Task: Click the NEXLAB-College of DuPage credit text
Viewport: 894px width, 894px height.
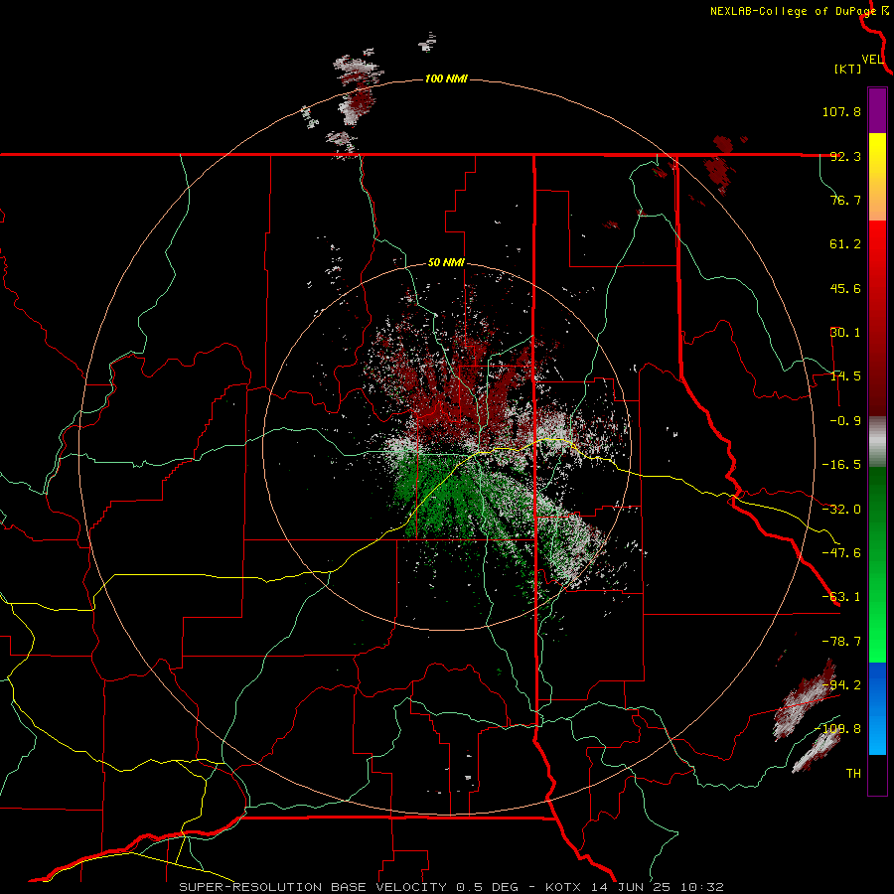Action: point(793,11)
